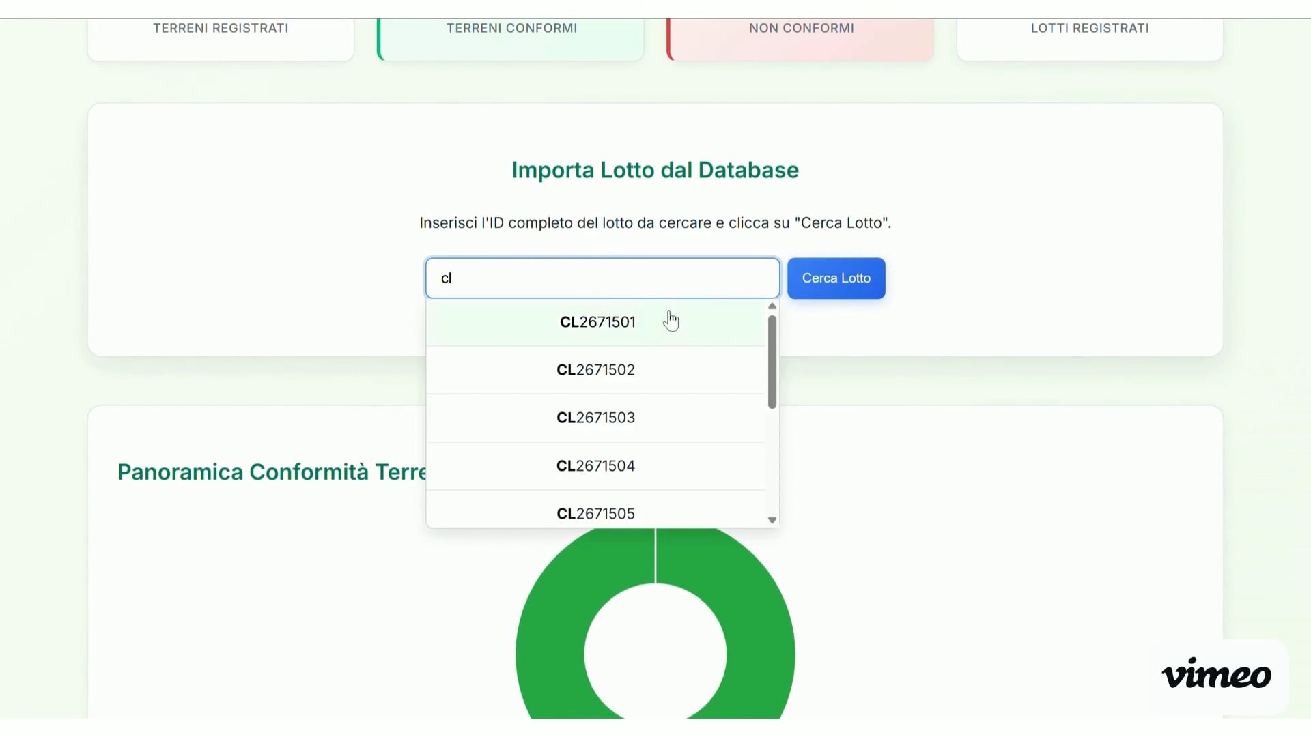1311x737 pixels.
Task: Click the Importa Lotto dal Database heading
Action: coord(654,170)
